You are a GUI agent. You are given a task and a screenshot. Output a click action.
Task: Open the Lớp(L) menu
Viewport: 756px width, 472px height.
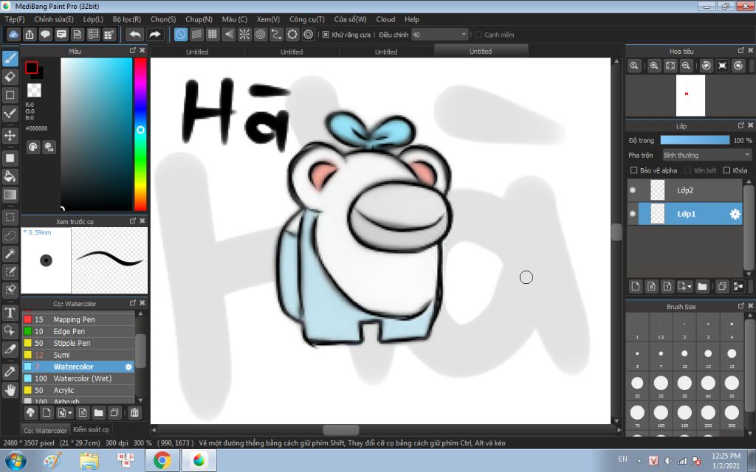(x=93, y=19)
